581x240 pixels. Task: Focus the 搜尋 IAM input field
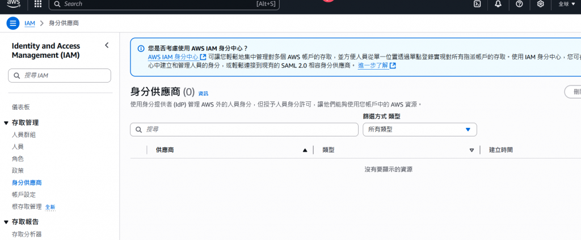click(60, 75)
